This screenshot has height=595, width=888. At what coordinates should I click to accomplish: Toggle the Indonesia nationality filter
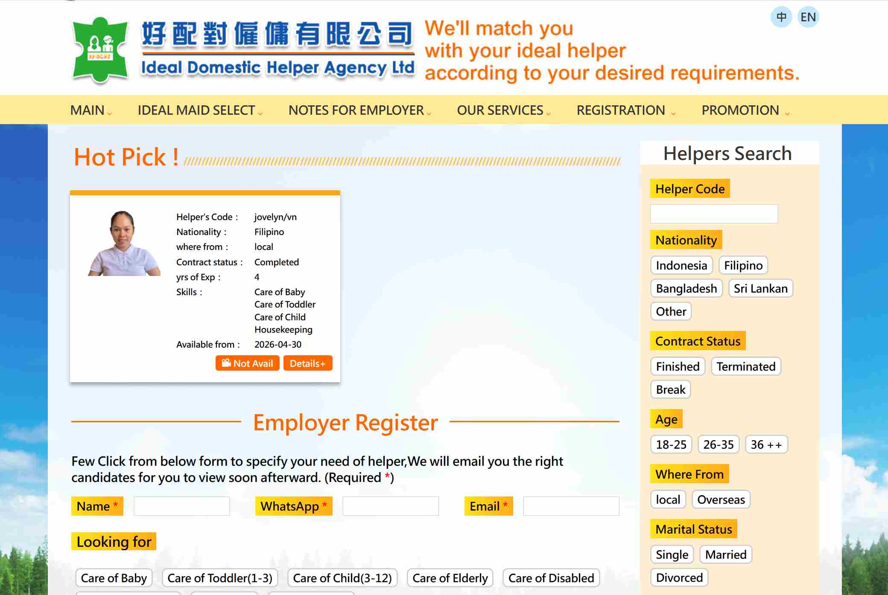tap(681, 265)
